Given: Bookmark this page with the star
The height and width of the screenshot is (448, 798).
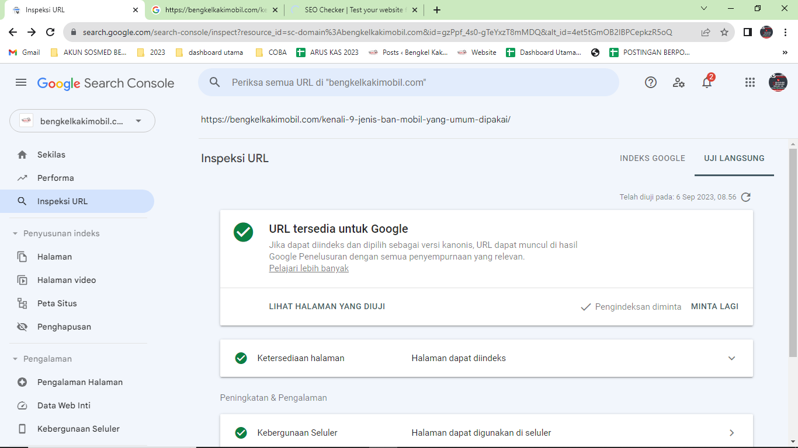Looking at the screenshot, I should pyautogui.click(x=724, y=32).
